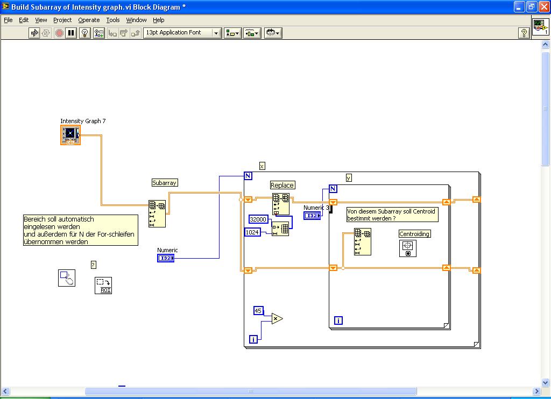The image size is (551, 399).
Task: Open the Tools menu
Action: point(113,20)
